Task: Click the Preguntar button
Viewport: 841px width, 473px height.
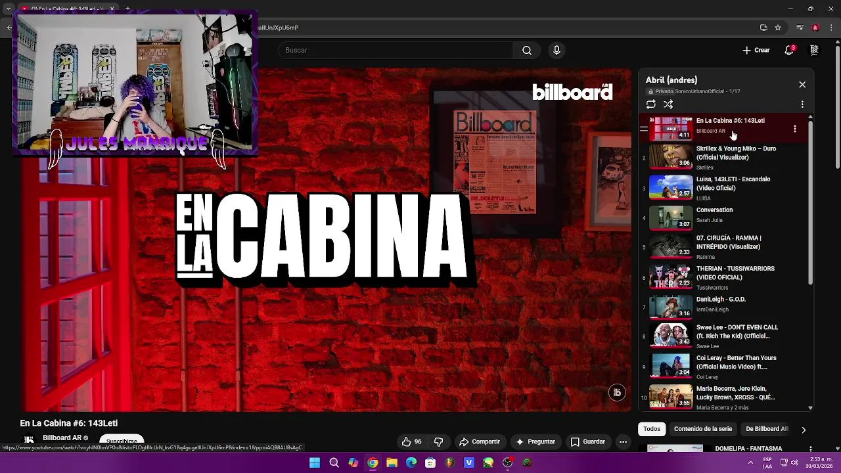Action: coord(535,441)
